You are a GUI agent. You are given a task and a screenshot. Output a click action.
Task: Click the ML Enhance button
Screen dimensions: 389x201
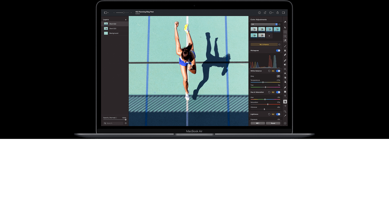click(x=264, y=45)
